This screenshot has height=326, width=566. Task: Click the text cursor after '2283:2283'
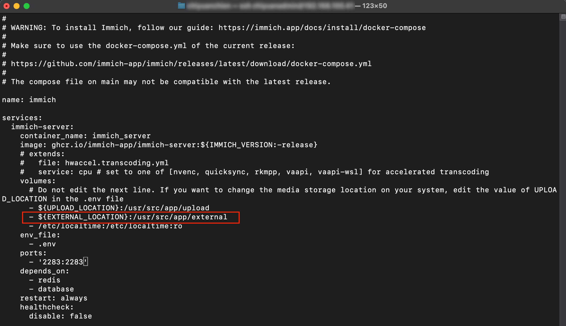point(85,262)
